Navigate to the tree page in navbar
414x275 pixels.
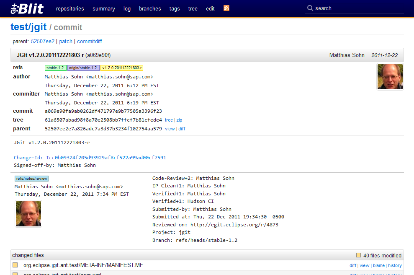coord(193,8)
